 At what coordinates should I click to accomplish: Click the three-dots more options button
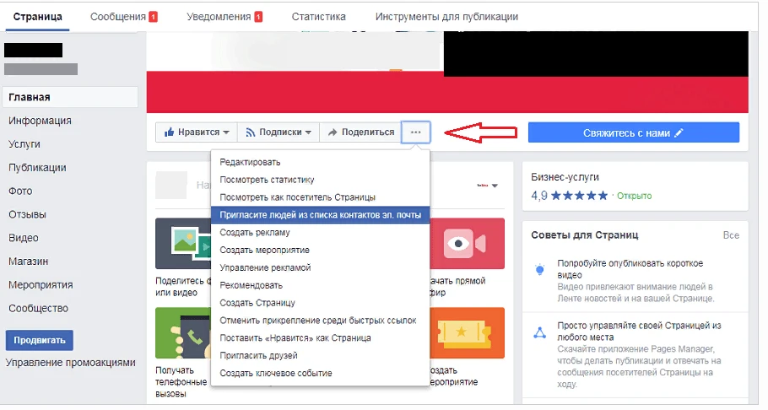tap(416, 132)
